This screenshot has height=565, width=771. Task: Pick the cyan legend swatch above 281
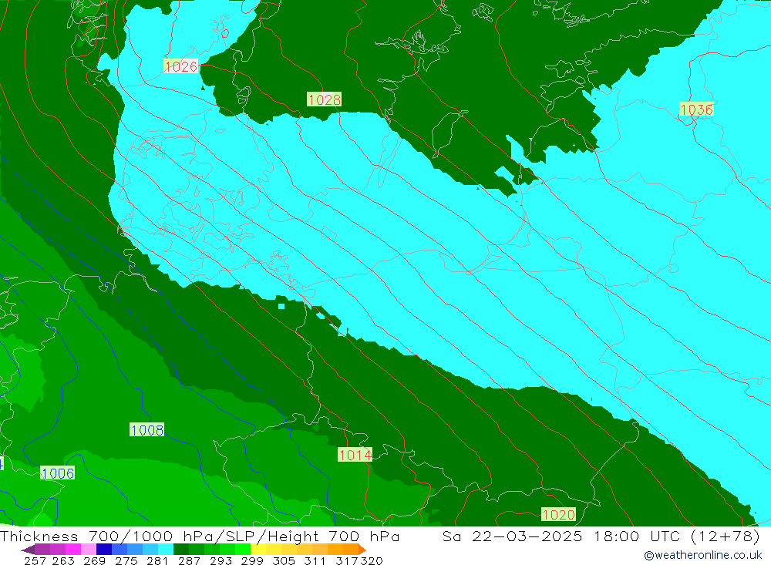point(166,550)
